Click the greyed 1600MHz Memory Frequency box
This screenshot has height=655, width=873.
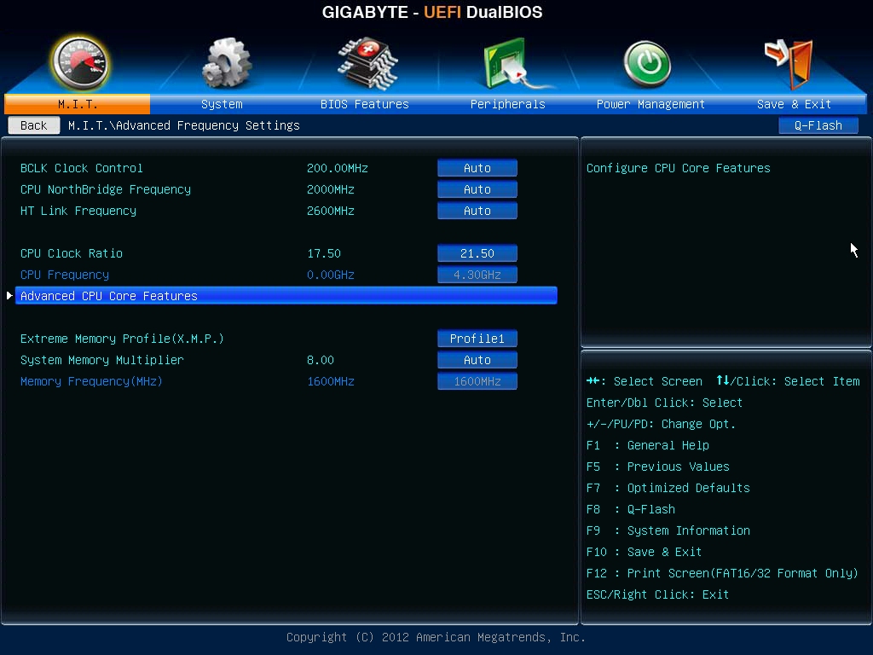point(477,381)
